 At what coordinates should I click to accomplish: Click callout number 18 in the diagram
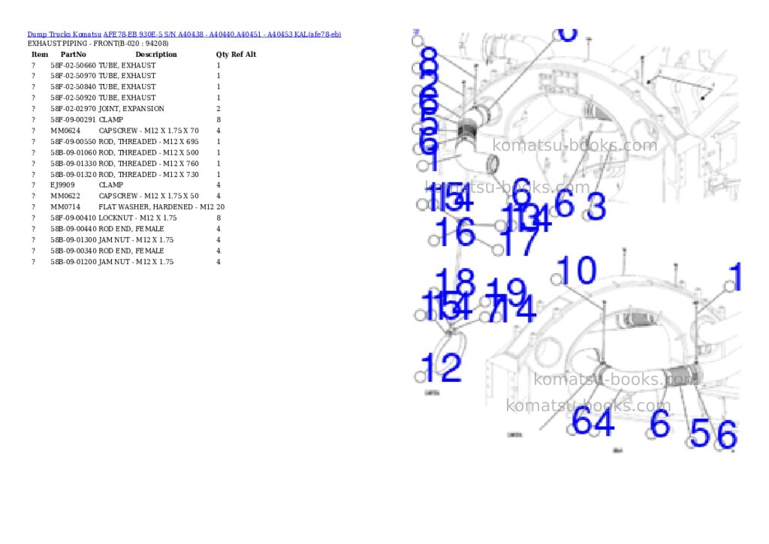pos(455,282)
